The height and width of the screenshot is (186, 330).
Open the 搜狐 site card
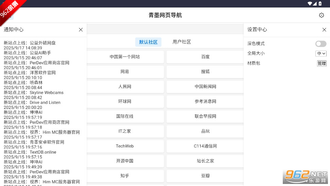pos(205,72)
